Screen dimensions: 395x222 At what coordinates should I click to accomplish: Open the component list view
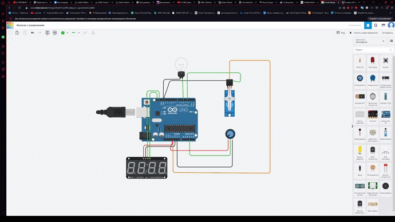pos(384,25)
